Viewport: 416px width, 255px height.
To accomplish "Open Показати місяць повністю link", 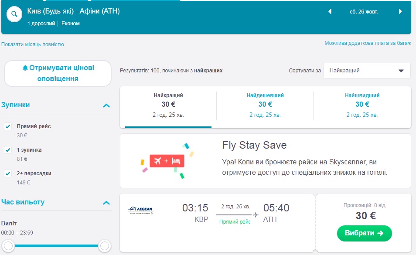I will (x=33, y=44).
